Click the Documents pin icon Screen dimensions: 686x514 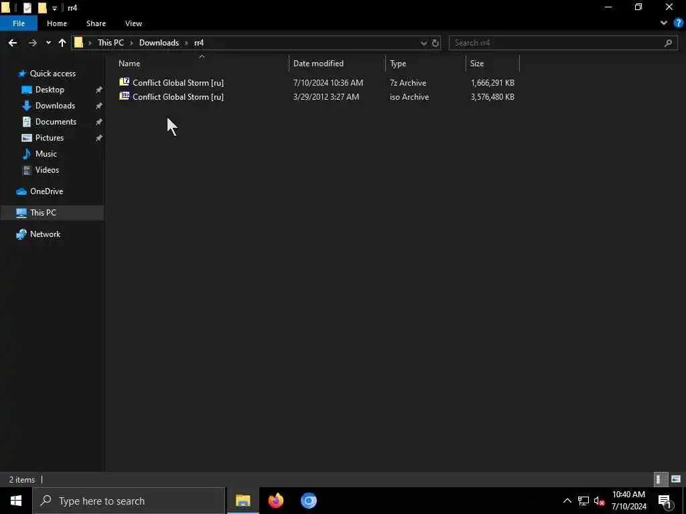coord(99,122)
